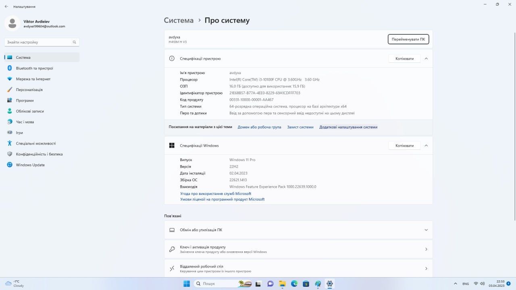Click the Перейменувати ПК button
The image size is (516, 290).
(408, 39)
